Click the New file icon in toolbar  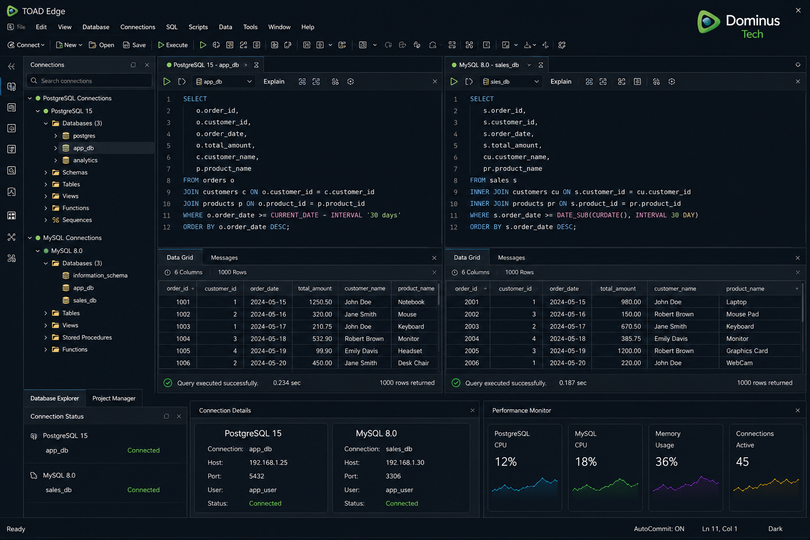coord(59,45)
